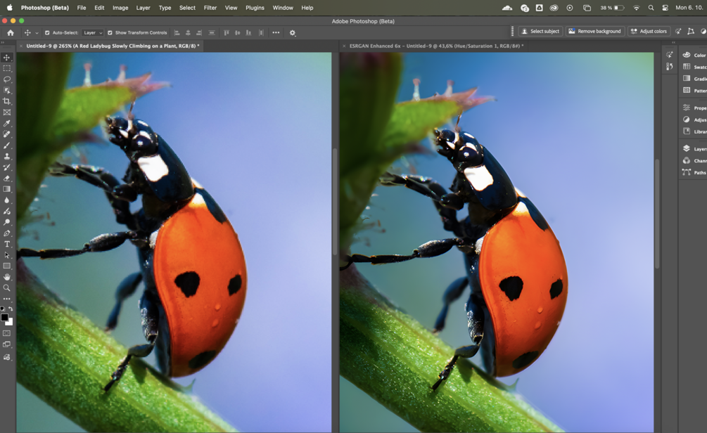Open macOS Spotlight search icon
Screen dimensions: 707x433
(651, 8)
